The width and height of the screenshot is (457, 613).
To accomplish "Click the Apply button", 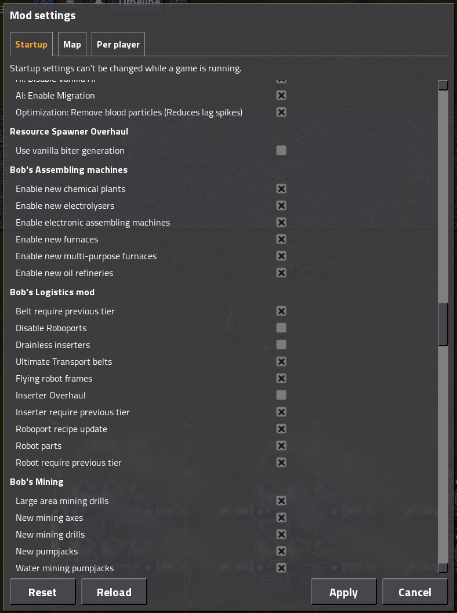I will [x=344, y=592].
